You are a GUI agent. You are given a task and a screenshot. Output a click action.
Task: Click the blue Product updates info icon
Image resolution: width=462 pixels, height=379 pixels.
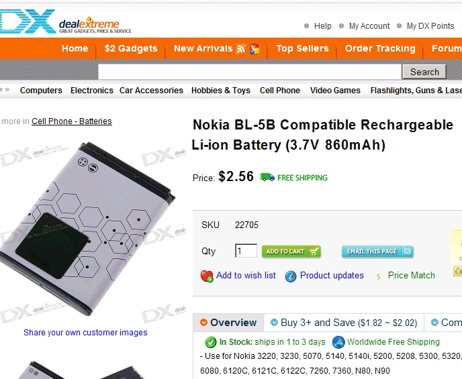pos(291,276)
